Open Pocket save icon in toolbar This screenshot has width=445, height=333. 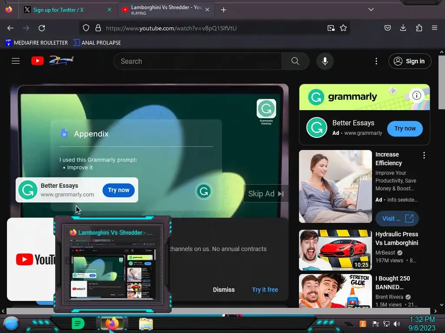(x=387, y=28)
